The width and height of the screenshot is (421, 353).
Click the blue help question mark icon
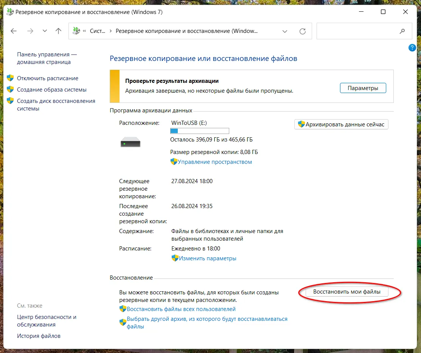pos(412,48)
